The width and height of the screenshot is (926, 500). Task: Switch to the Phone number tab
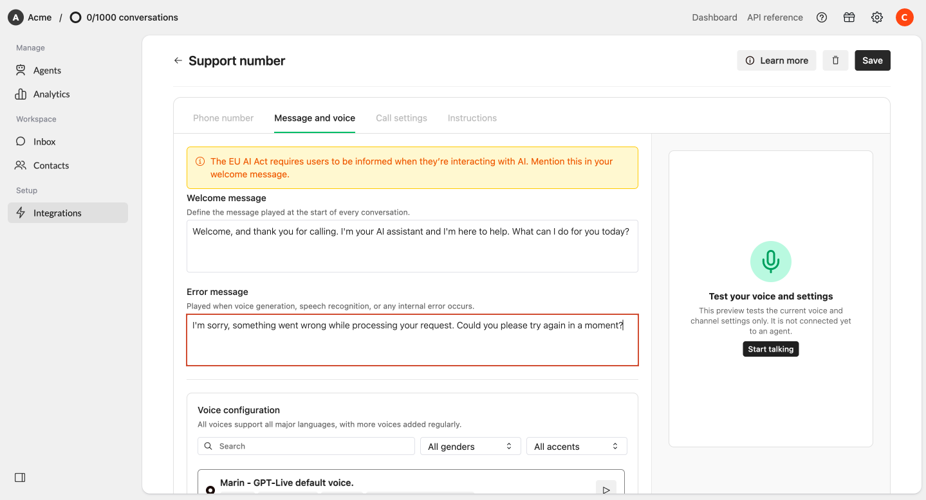[223, 118]
